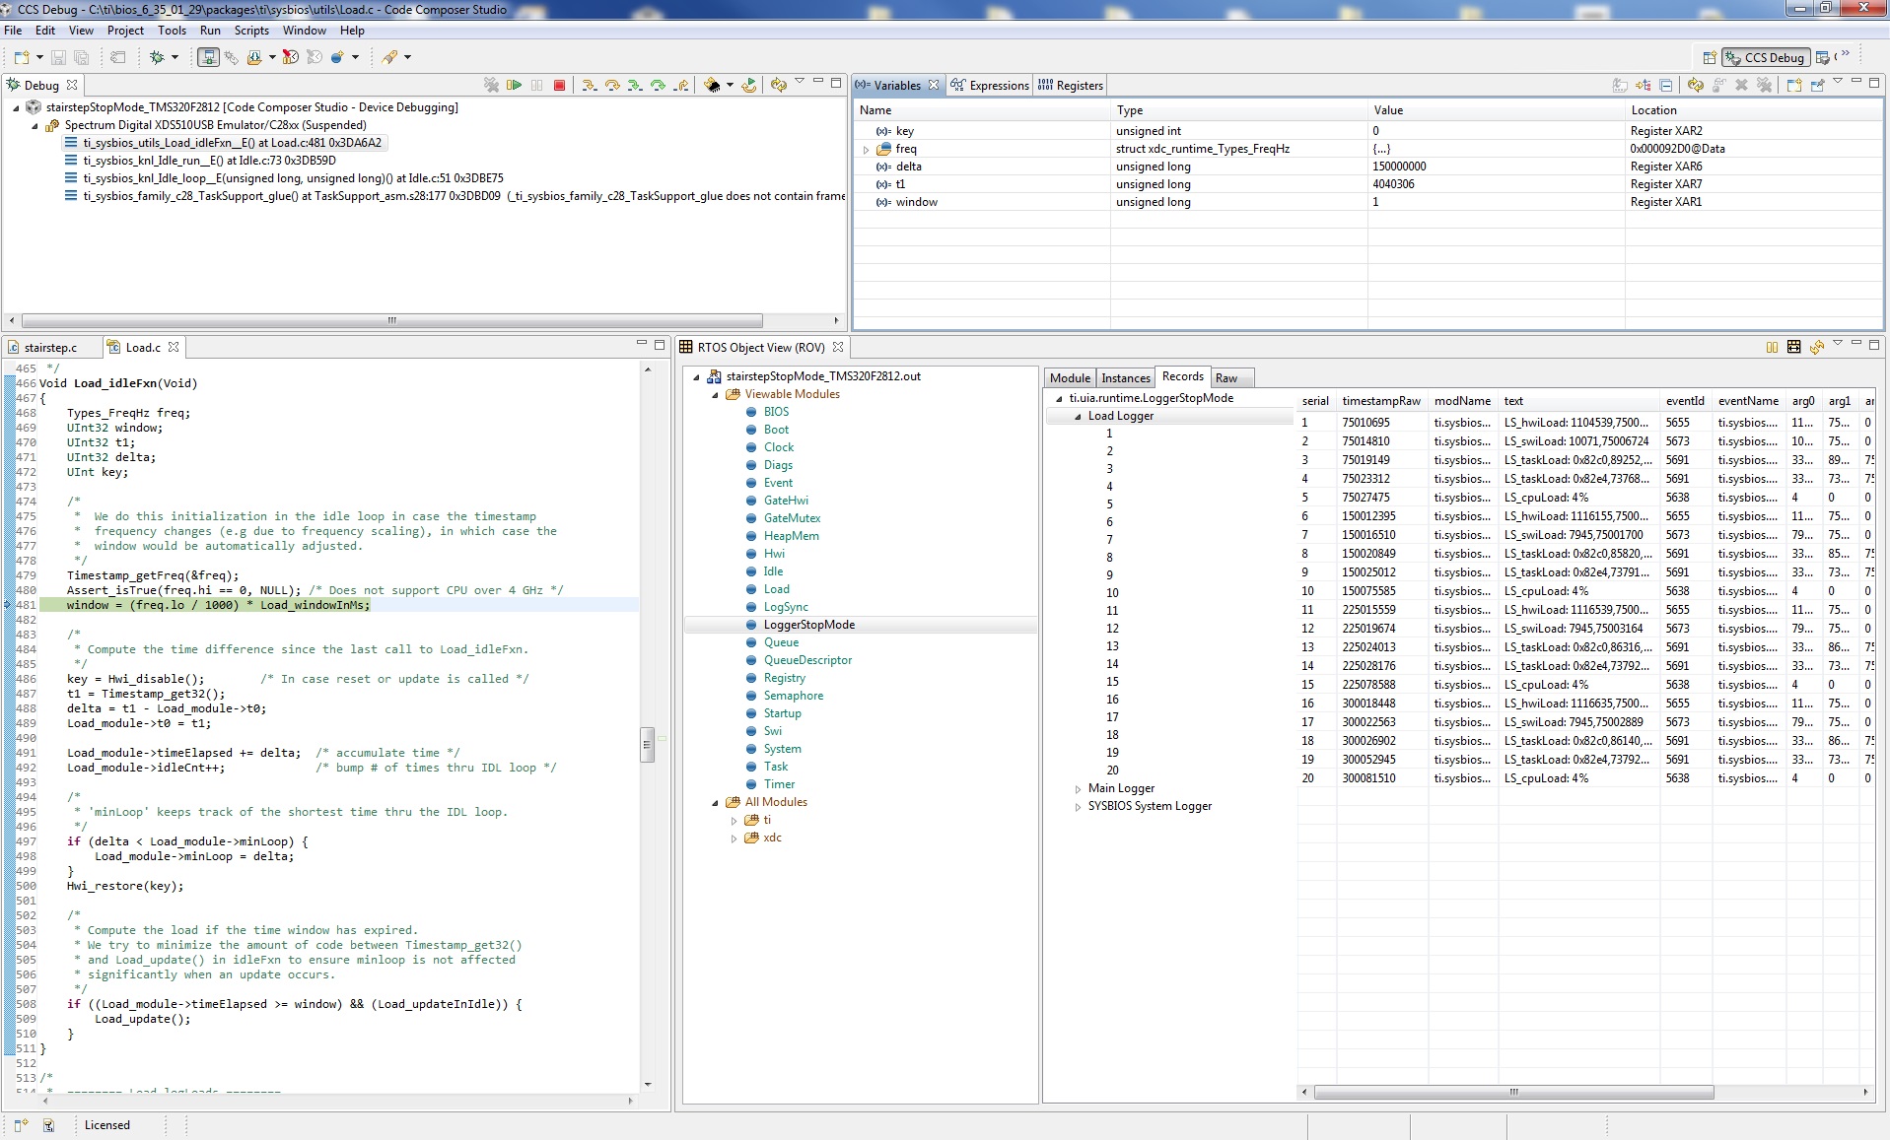Select the Records tab in RTOS Object View
1890x1140 pixels.
click(x=1182, y=376)
